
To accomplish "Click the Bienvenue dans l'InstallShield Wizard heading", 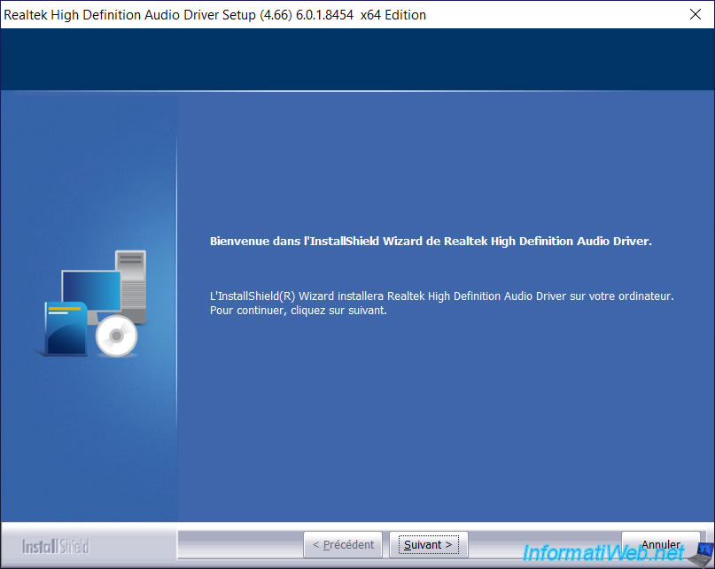I will click(x=431, y=241).
